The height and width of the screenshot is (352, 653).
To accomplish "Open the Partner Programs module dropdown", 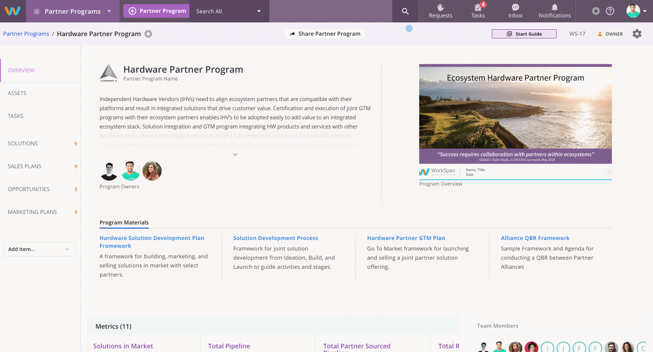I will coord(73,11).
